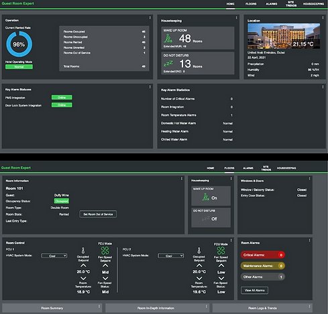This screenshot has height=314, width=328.
Task: Open the ALARMS tab in the upper dashboard
Action: [x=272, y=4]
